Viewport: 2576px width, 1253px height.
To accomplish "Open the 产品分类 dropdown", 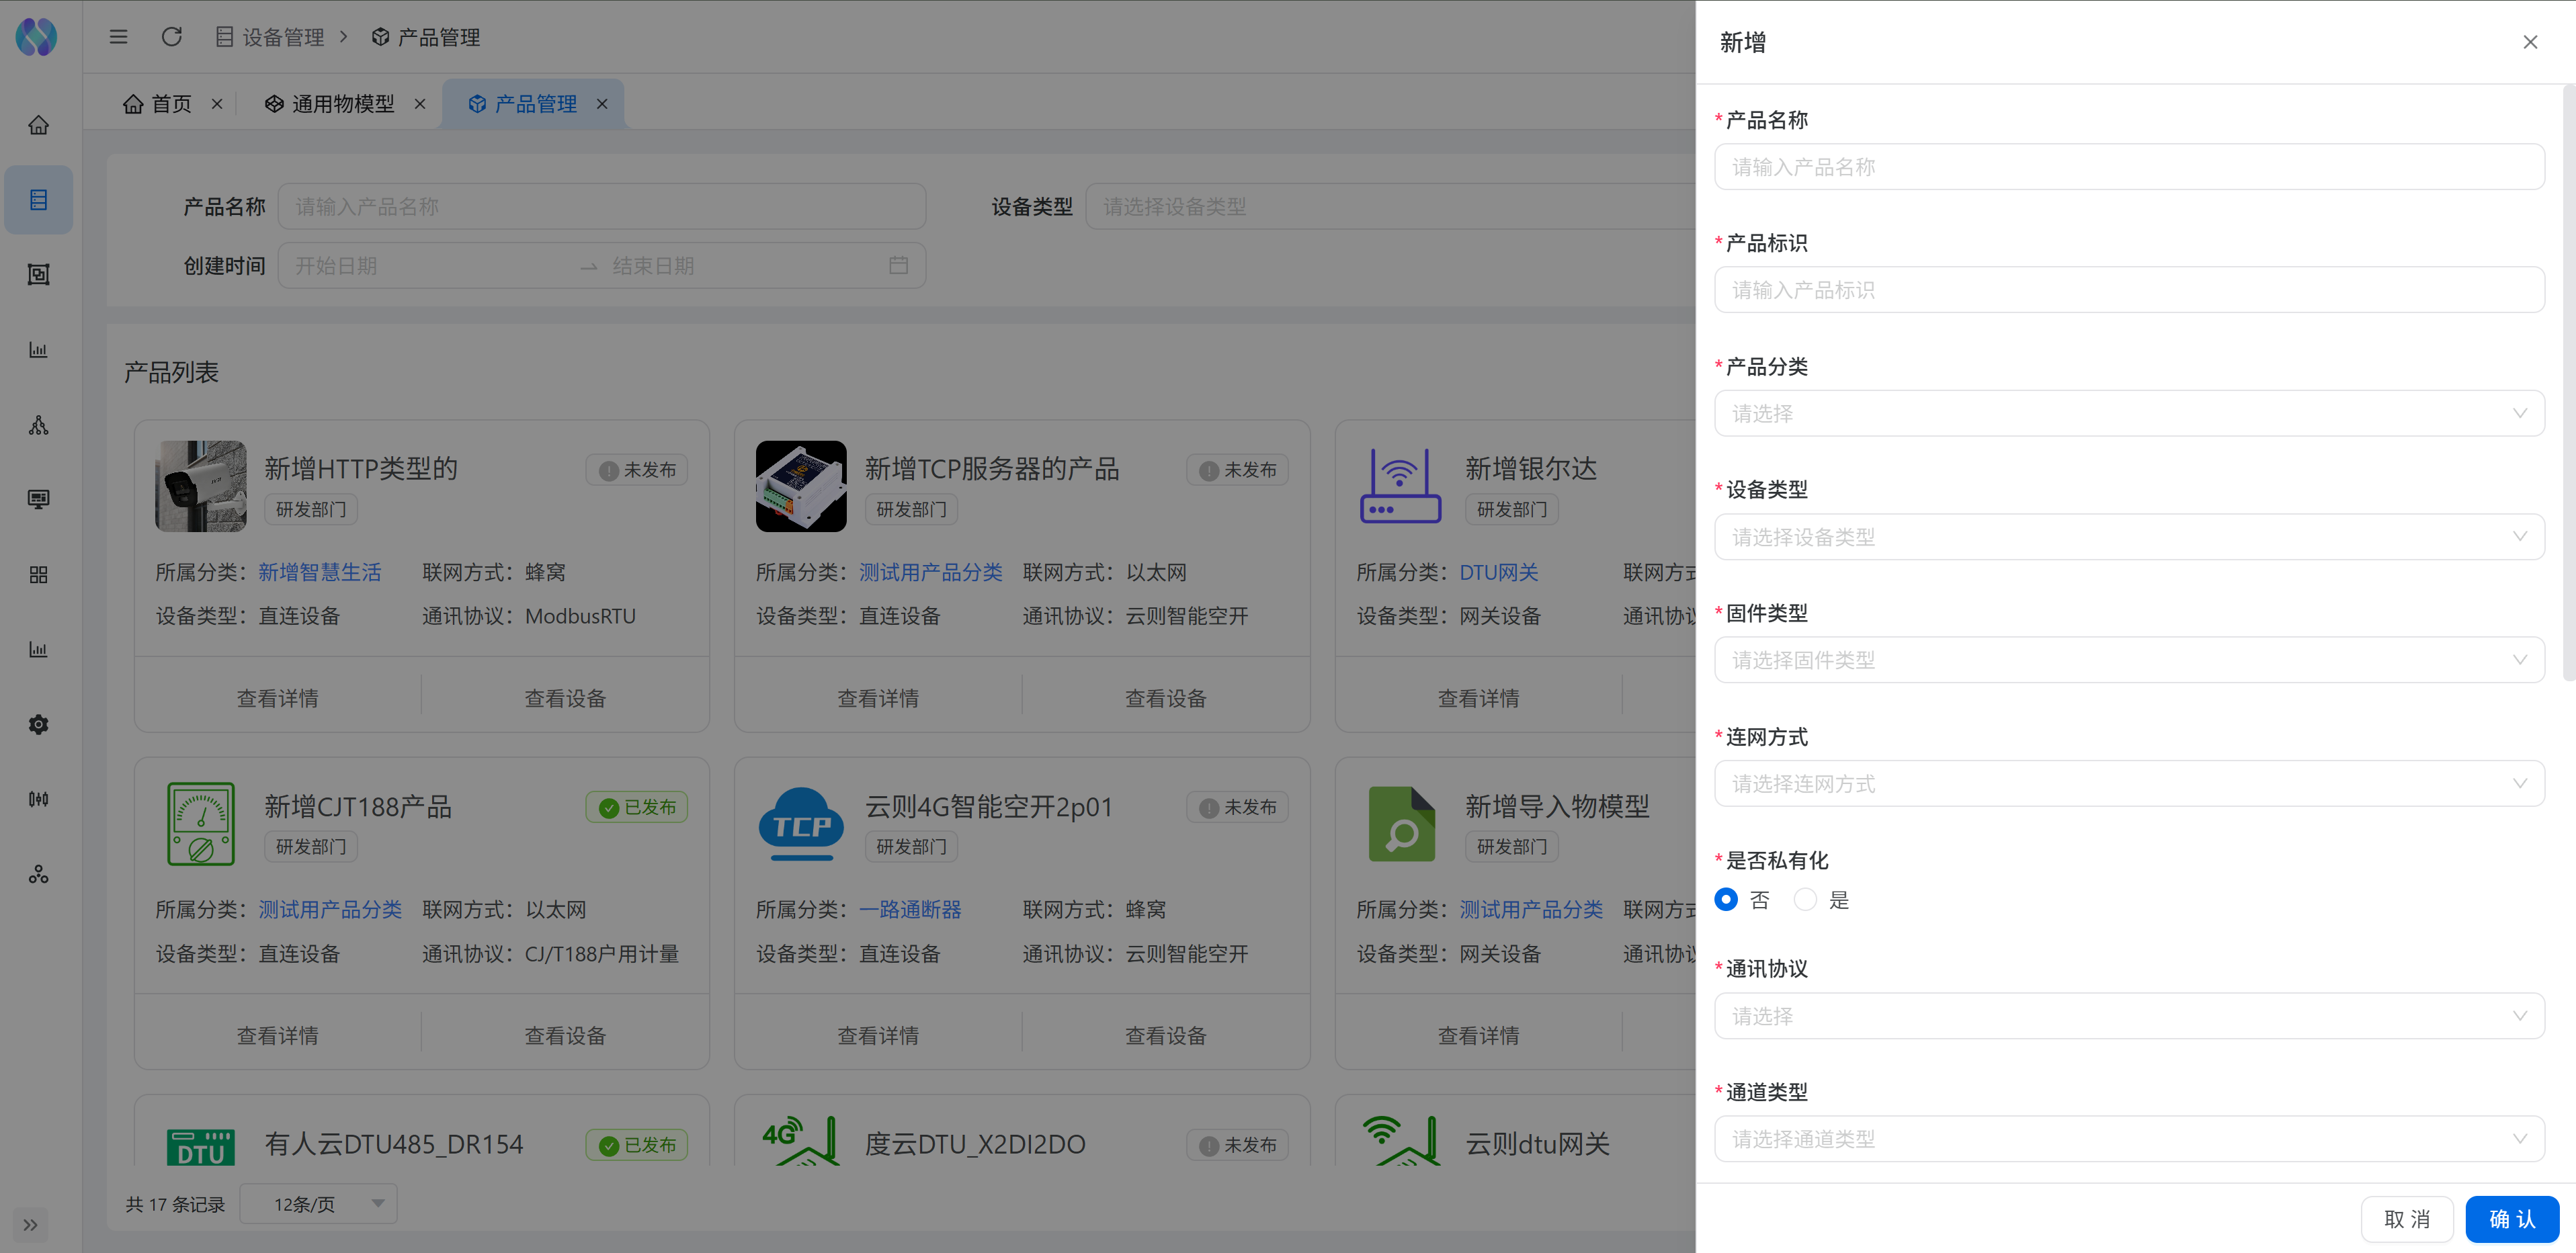I will pos(2128,413).
